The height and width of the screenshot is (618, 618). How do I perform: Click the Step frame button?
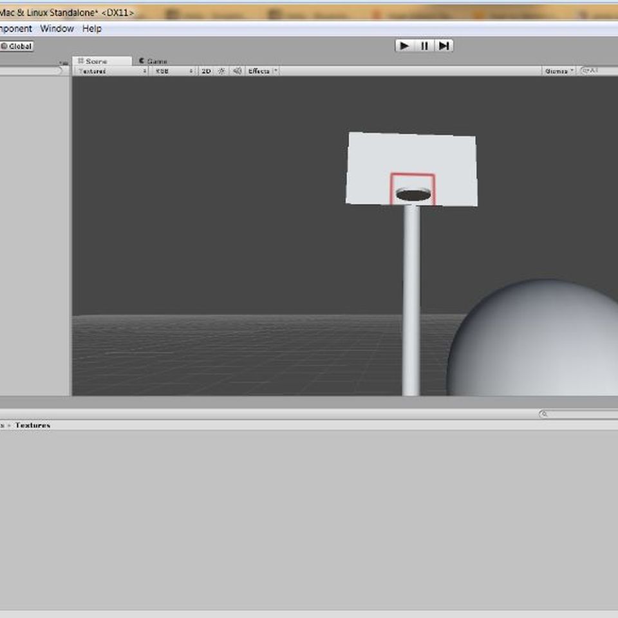(444, 46)
